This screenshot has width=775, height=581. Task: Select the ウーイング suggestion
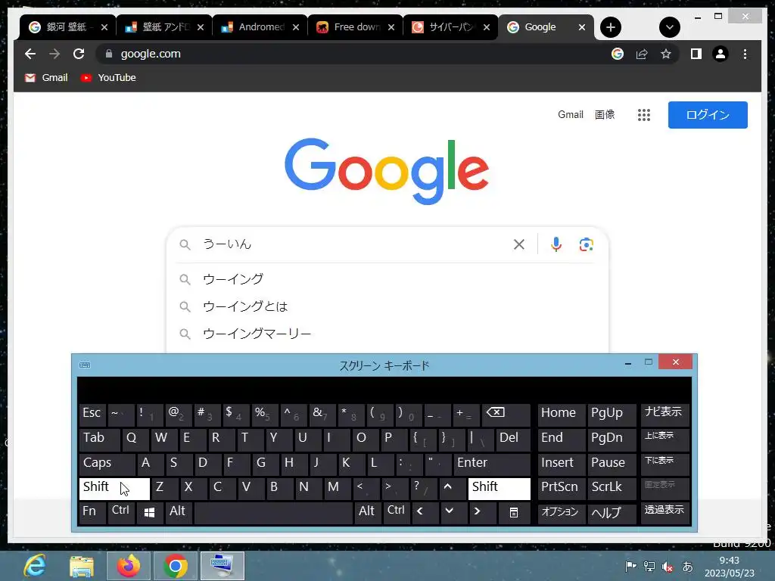click(x=387, y=279)
